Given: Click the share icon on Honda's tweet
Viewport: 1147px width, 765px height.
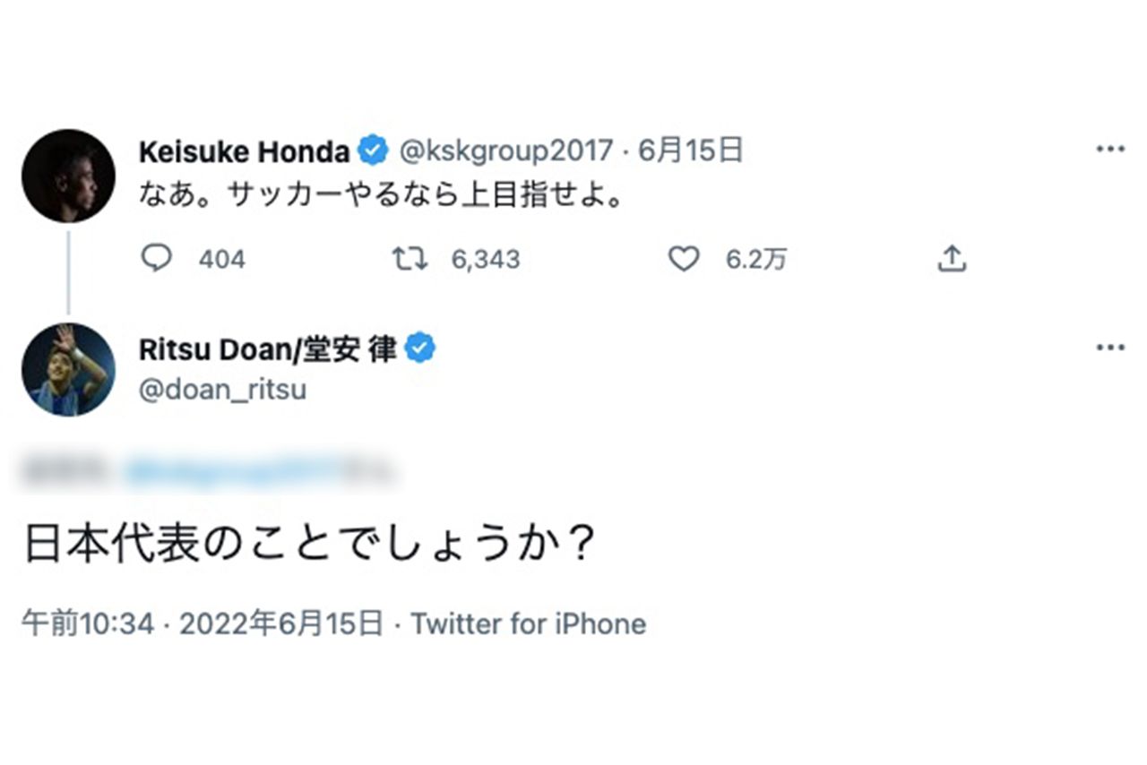Looking at the screenshot, I should coord(952,259).
